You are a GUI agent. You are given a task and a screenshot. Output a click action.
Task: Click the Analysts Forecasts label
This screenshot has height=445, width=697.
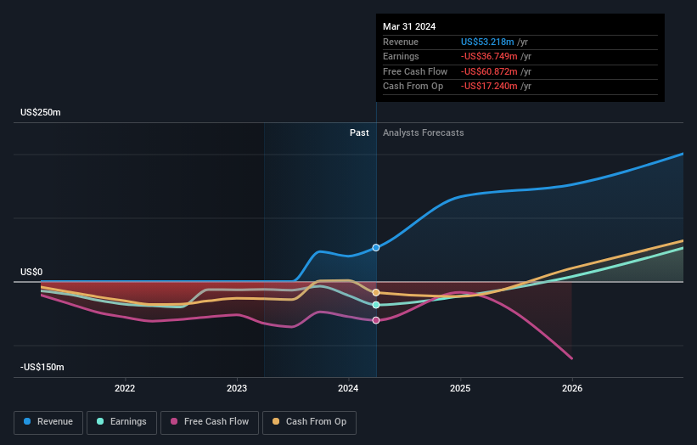click(423, 133)
